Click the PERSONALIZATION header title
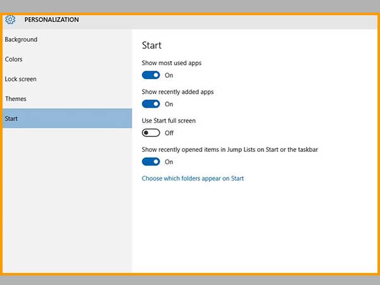Image resolution: width=380 pixels, height=285 pixels. tap(52, 20)
